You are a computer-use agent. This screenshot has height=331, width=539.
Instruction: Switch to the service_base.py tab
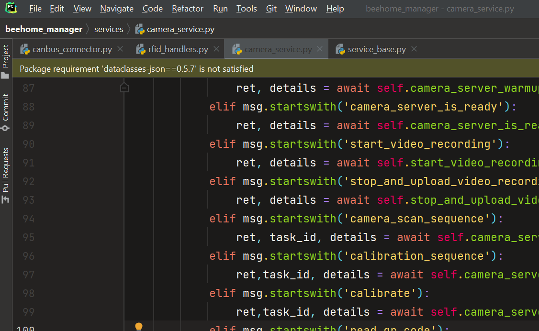pyautogui.click(x=377, y=49)
